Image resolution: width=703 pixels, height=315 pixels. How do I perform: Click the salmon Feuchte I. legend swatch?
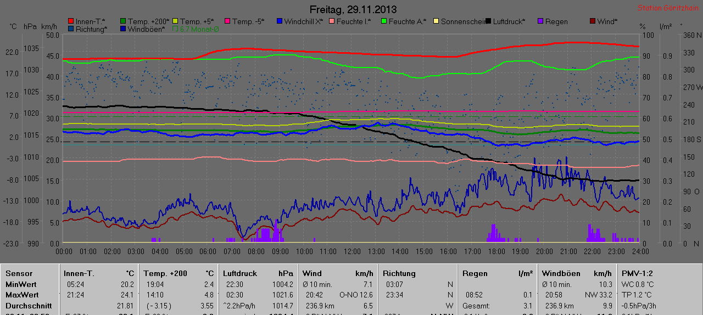(332, 21)
